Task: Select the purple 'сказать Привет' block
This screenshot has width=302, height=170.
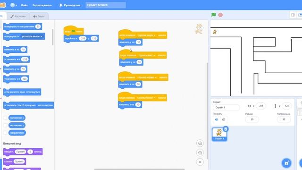Action: tap(15, 161)
